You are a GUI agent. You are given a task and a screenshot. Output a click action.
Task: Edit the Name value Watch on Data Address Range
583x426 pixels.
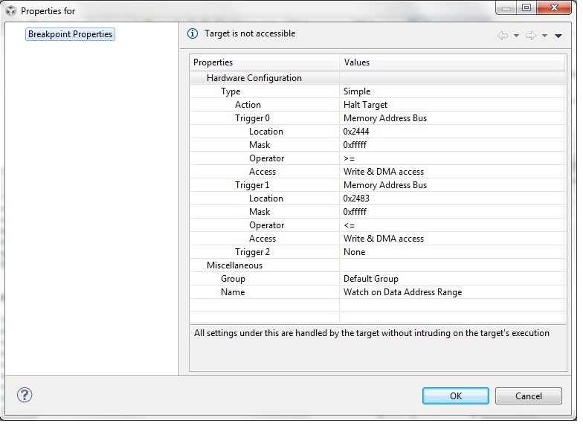coord(452,292)
